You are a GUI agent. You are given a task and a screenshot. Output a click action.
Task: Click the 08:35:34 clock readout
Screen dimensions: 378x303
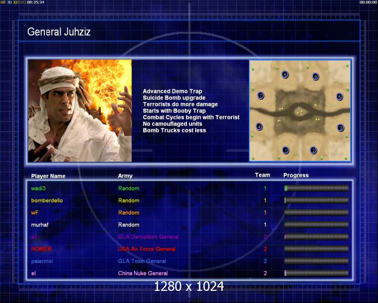[35, 2]
